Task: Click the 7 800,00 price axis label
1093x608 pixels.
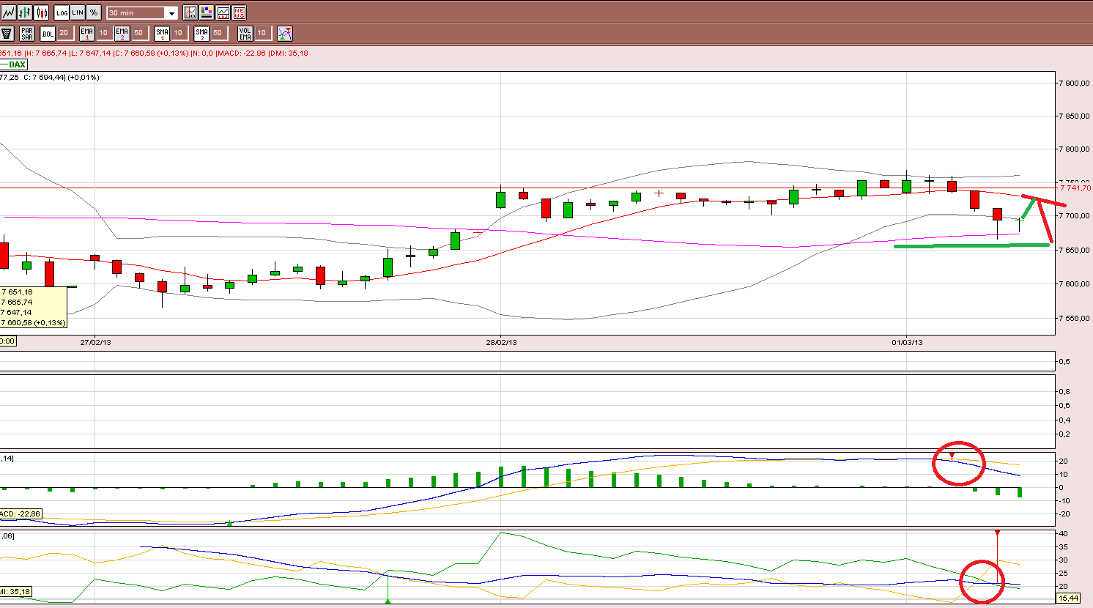Action: click(x=1075, y=149)
